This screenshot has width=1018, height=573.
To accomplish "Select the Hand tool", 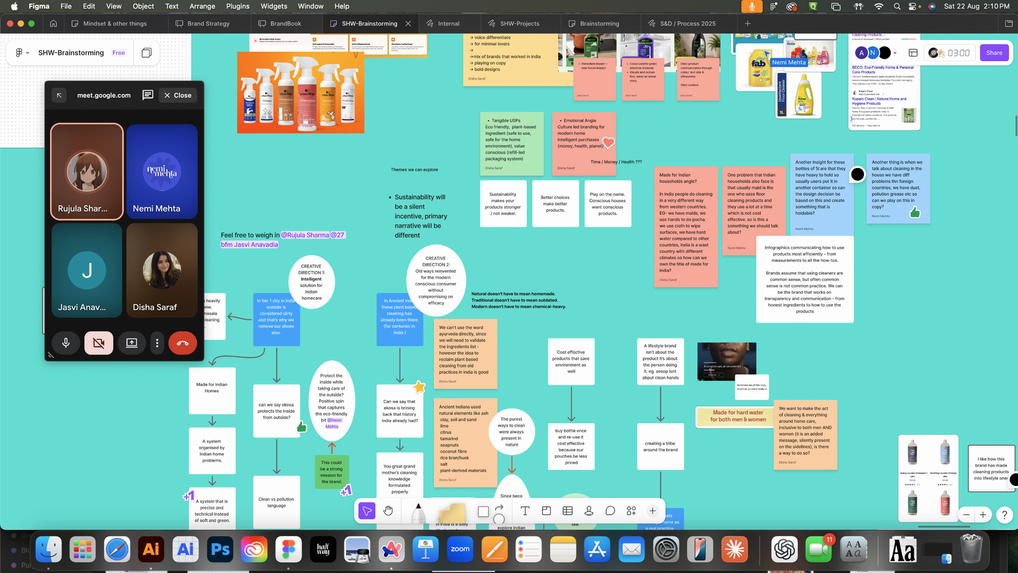I will (x=388, y=511).
